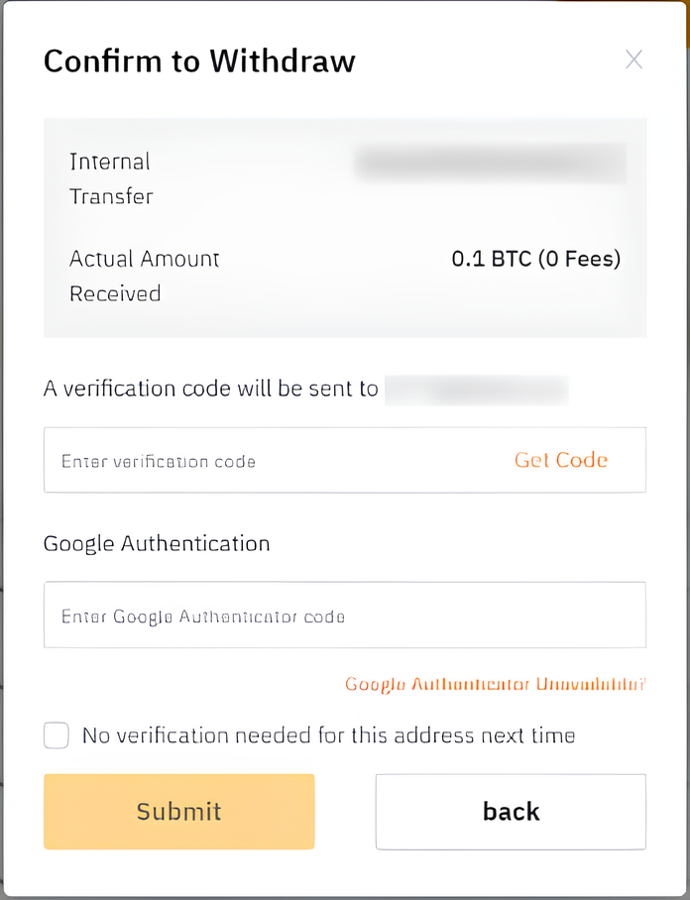
Task: Click the Confirm to Withdraw title
Action: pos(200,60)
